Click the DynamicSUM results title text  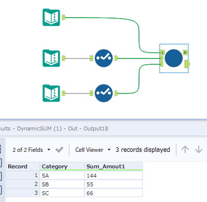(x=54, y=128)
